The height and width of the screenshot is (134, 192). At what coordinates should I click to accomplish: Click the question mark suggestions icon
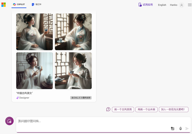pyautogui.click(x=108, y=109)
